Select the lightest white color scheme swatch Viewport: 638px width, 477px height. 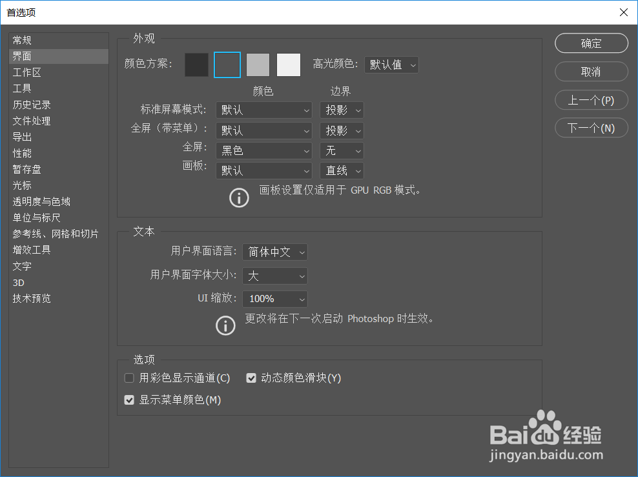pyautogui.click(x=289, y=65)
